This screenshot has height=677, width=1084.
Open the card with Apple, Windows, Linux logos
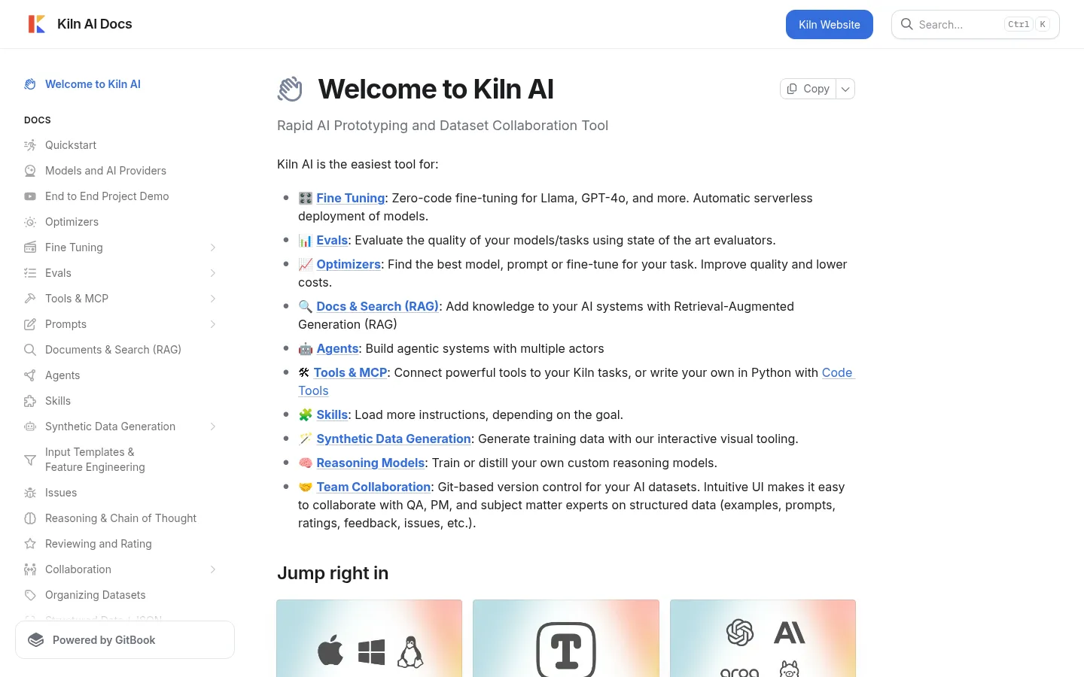pos(370,638)
